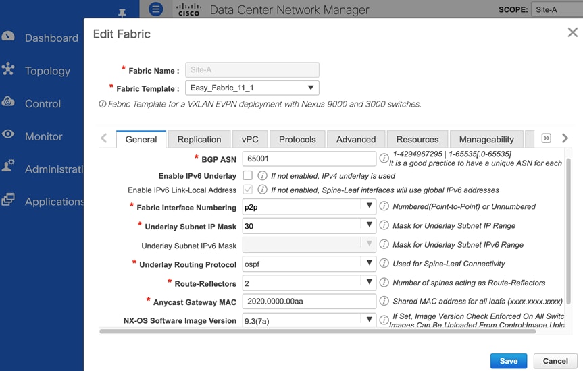
Task: Click the Topology icon in sidebar
Action: pos(8,69)
